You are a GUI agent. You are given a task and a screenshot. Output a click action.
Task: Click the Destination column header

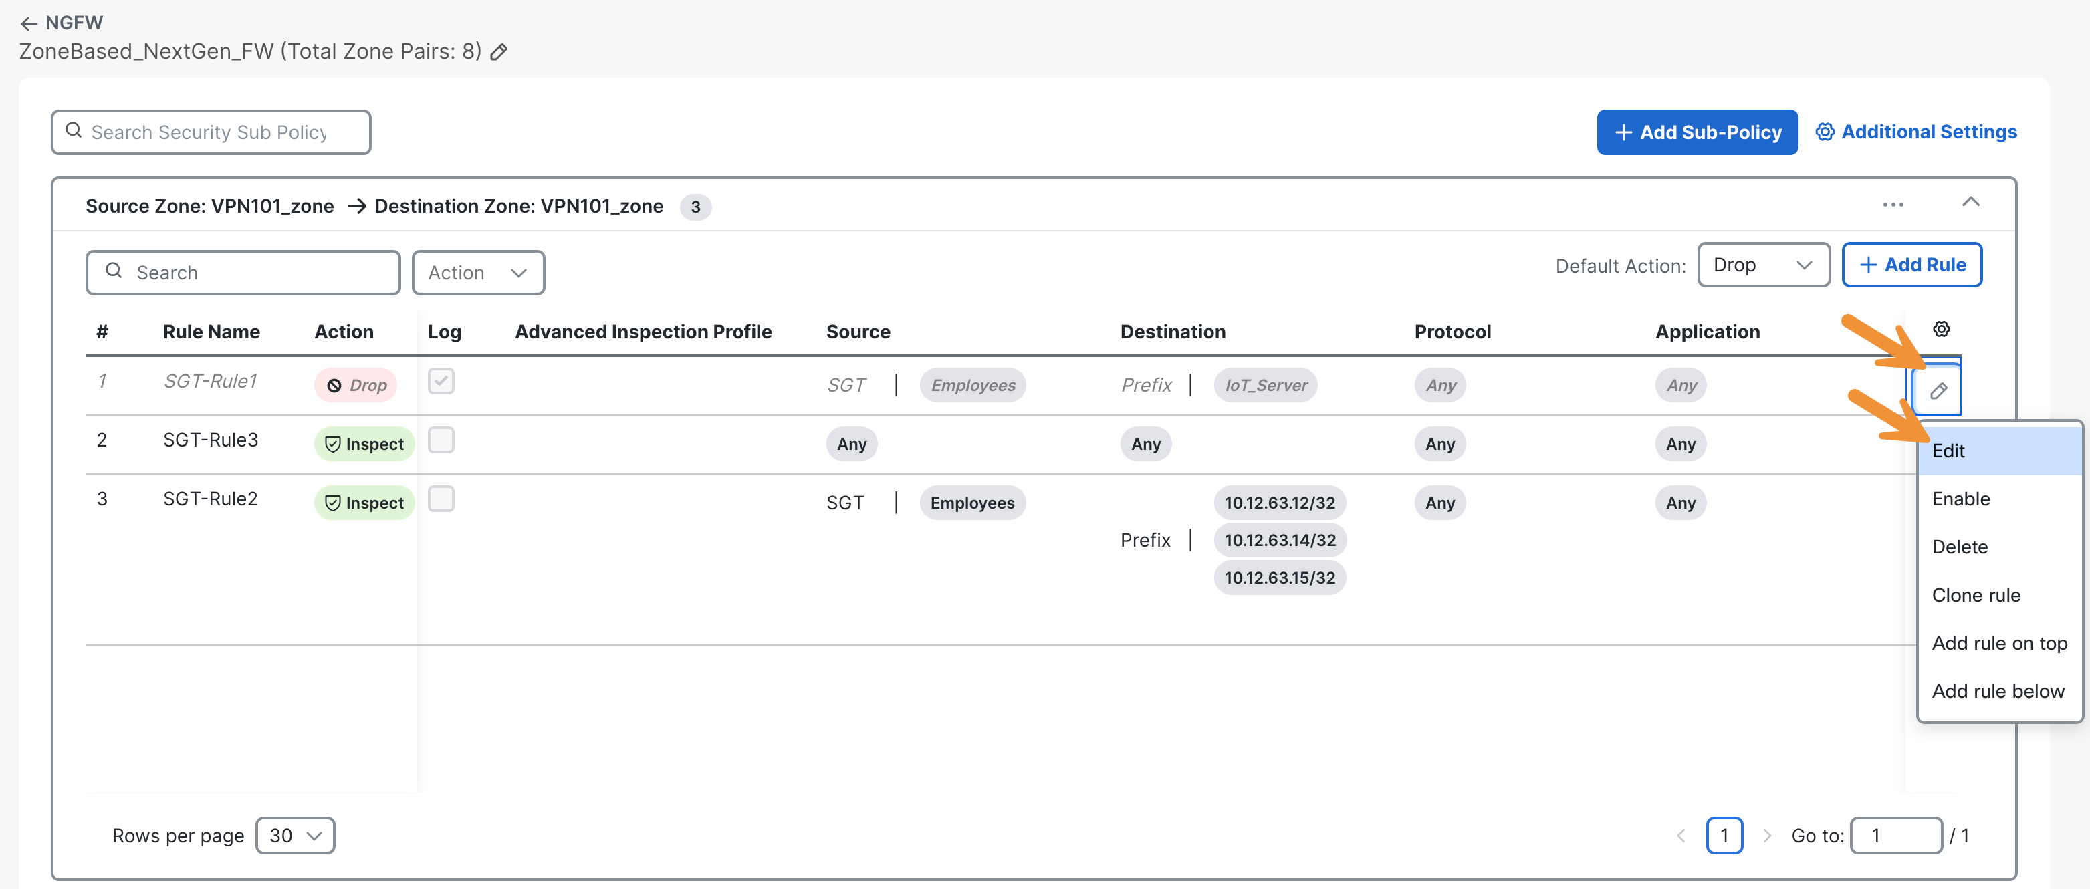coord(1173,332)
